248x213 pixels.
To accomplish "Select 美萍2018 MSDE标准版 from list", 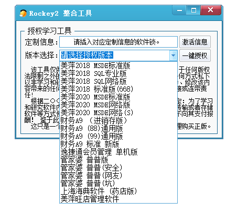I will tap(118, 66).
